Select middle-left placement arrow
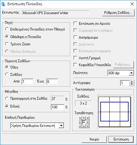Viewport: 137px width, 145px height. 80,122
